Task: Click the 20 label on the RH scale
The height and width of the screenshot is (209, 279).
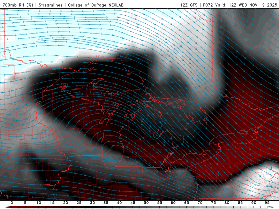Action: 66,203
